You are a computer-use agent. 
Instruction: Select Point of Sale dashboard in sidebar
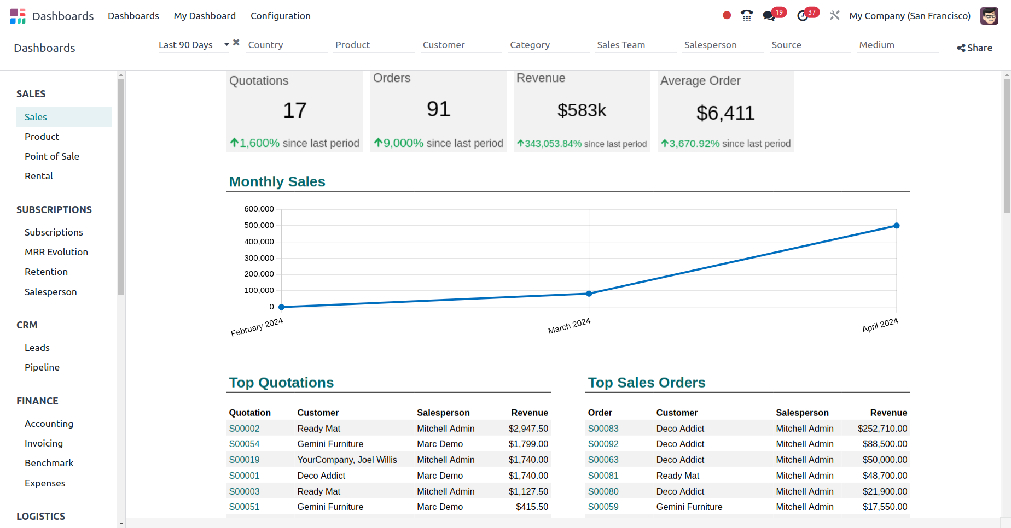(52, 156)
